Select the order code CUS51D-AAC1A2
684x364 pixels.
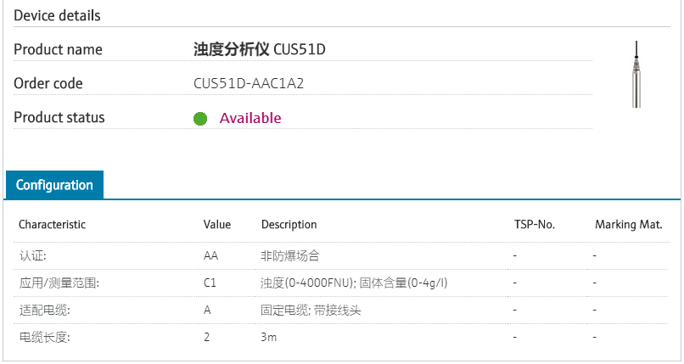tap(249, 84)
